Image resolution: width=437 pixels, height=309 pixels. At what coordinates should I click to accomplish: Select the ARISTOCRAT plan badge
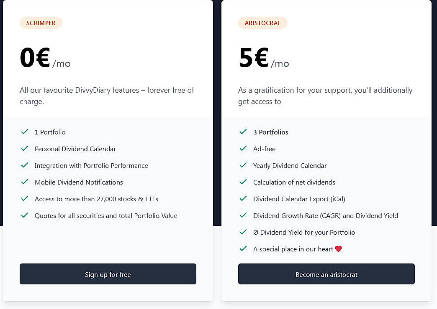(263, 23)
